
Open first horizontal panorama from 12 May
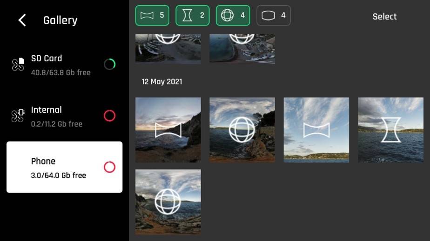pos(168,130)
